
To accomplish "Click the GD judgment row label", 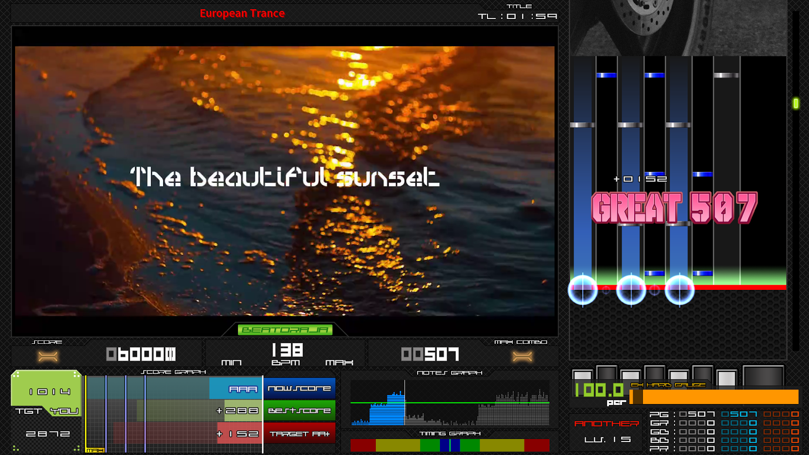I will (x=659, y=432).
